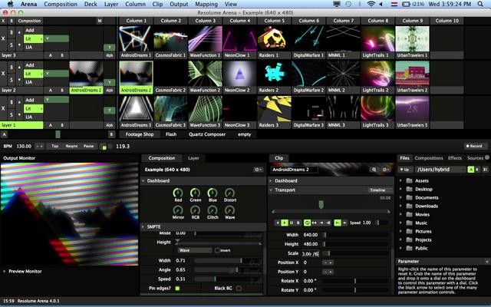
Task: Trigger the UrbanTravelers 3 clip thumbnail
Action: 412,108
